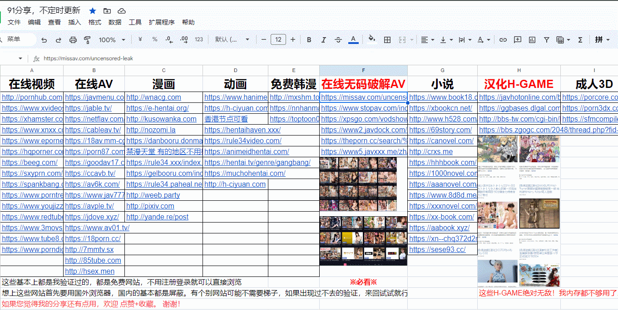Click the print icon

pyautogui.click(x=73, y=40)
